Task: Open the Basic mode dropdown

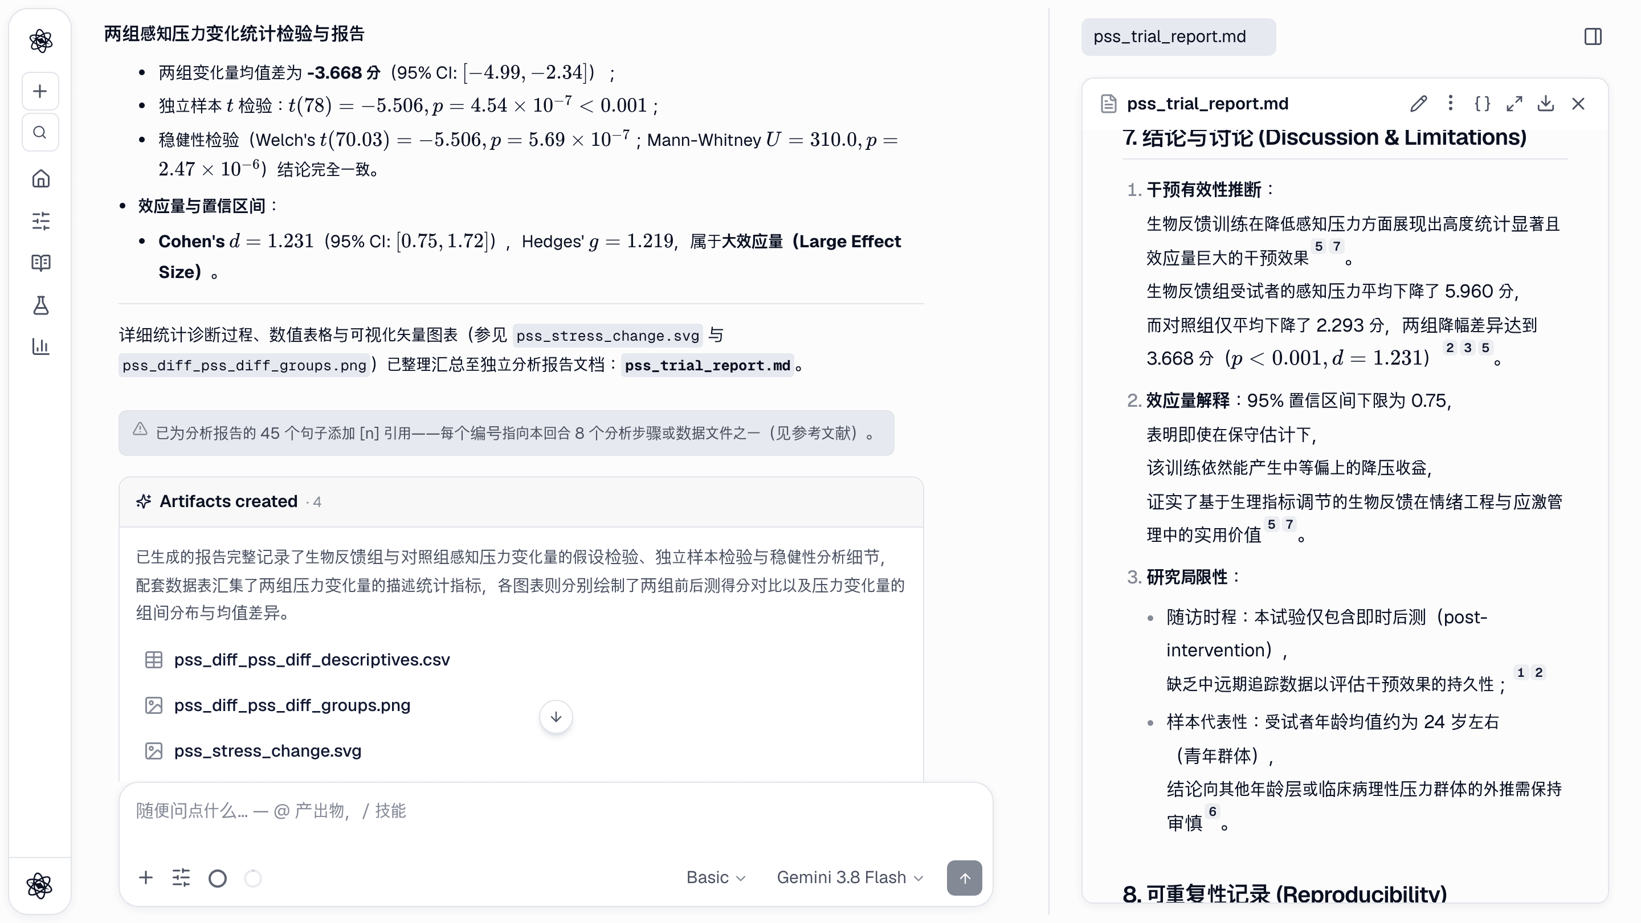Action: pyautogui.click(x=716, y=878)
